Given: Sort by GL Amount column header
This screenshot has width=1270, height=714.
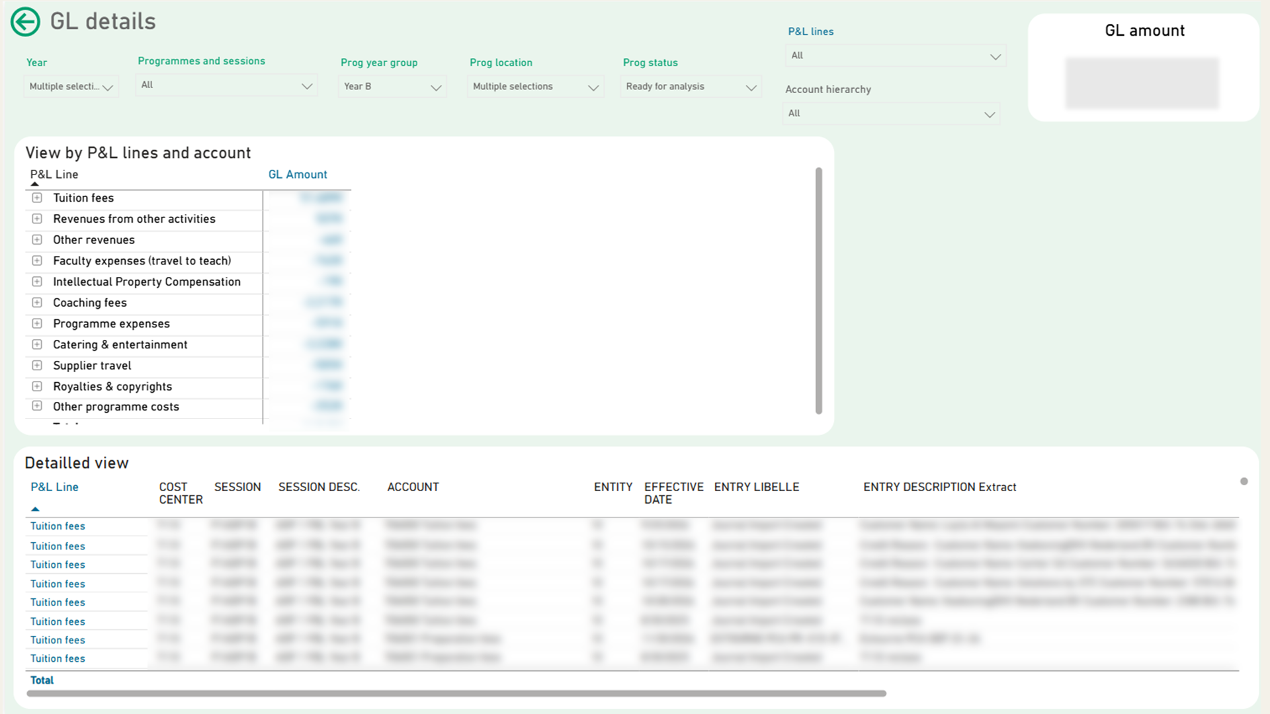Looking at the screenshot, I should pos(298,175).
